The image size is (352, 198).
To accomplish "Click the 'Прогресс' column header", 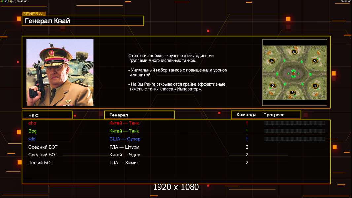I will coord(274,115).
